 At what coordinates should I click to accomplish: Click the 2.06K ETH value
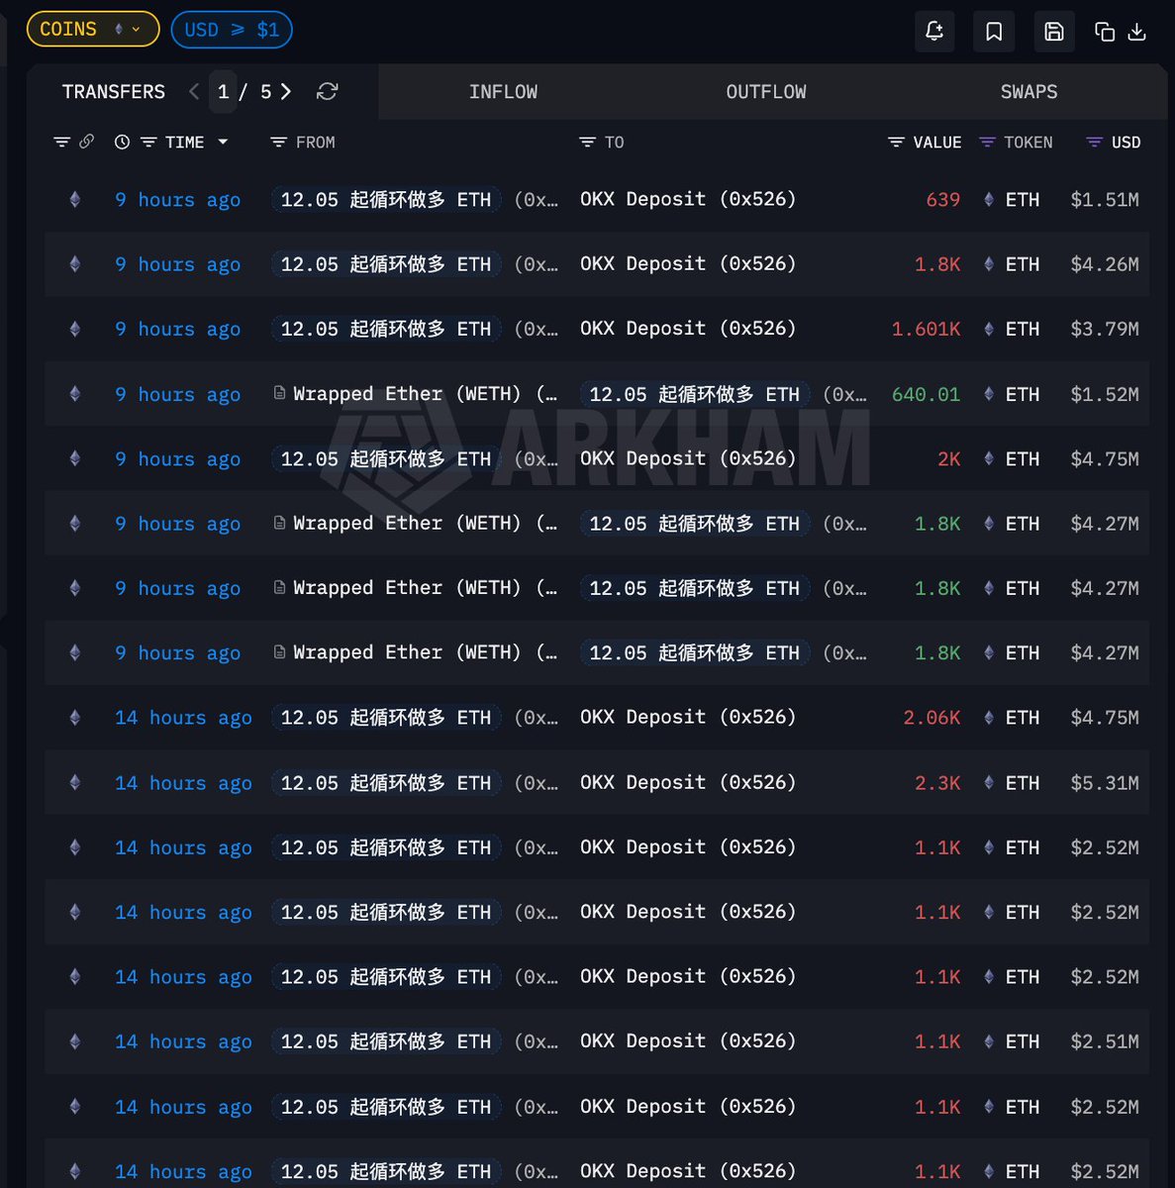(931, 718)
